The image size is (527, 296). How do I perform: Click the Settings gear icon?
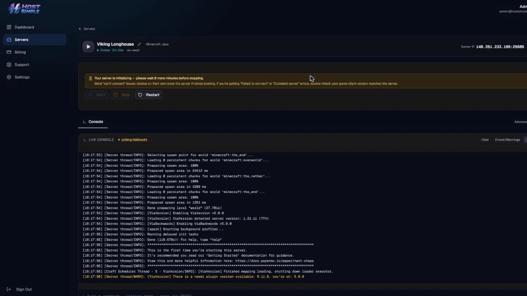pyautogui.click(x=9, y=77)
